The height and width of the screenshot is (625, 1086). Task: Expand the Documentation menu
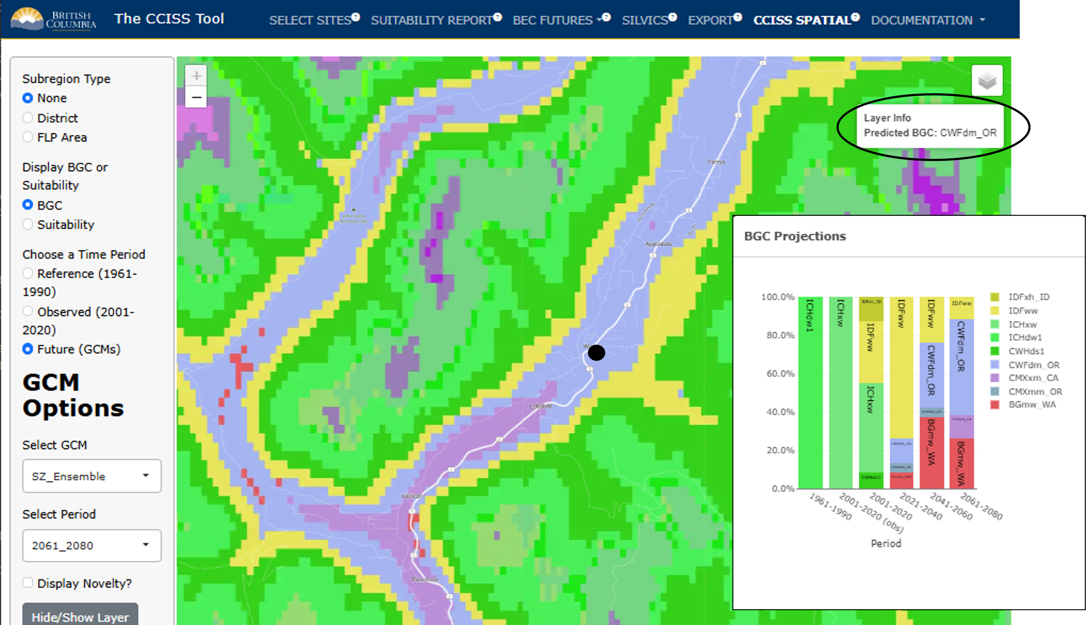click(x=928, y=20)
